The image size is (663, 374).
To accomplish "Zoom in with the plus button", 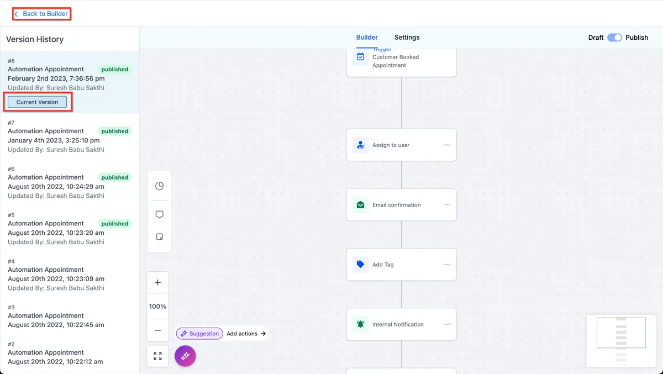I will tap(157, 282).
